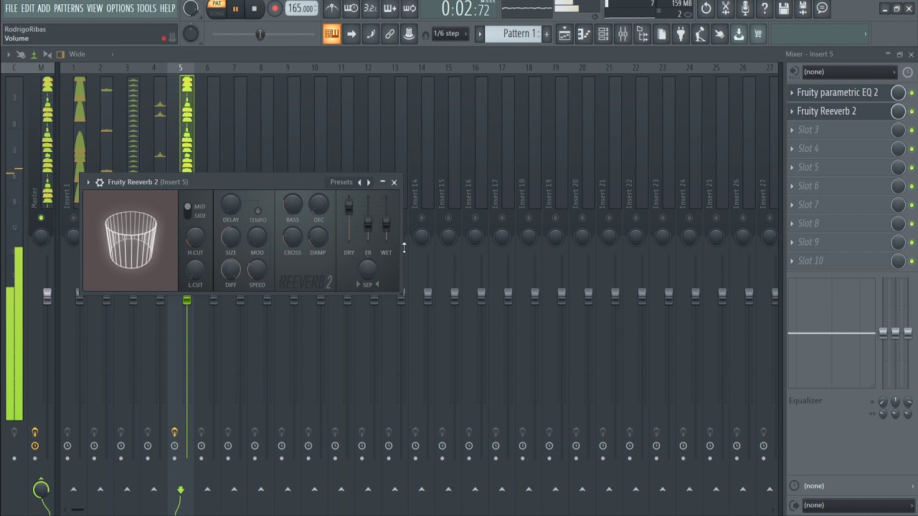
Task: Open Fruity Reeverb 2 settings gear
Action: (100, 182)
